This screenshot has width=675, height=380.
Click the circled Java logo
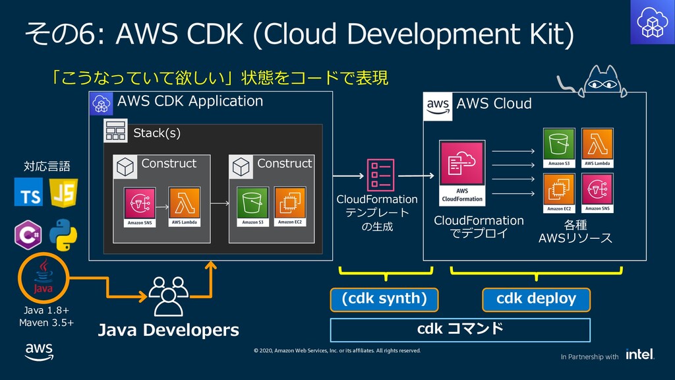coord(44,278)
